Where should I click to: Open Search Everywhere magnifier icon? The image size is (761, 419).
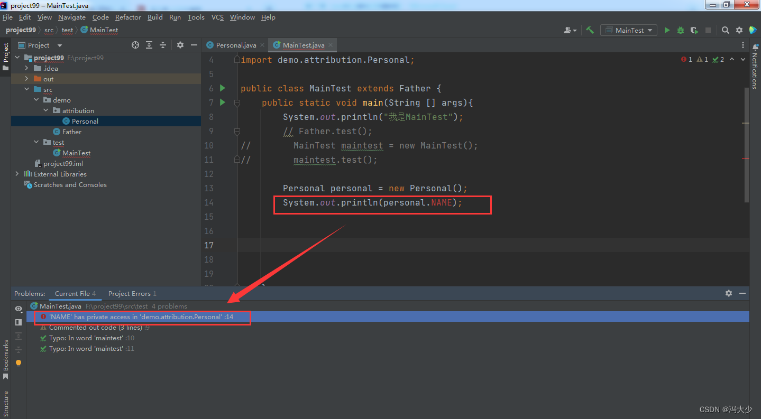click(x=725, y=30)
